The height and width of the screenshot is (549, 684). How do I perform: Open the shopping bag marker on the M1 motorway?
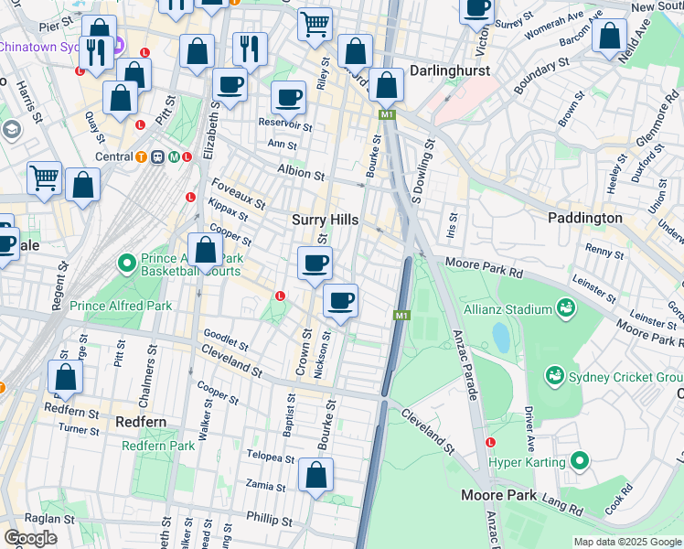pyautogui.click(x=387, y=86)
